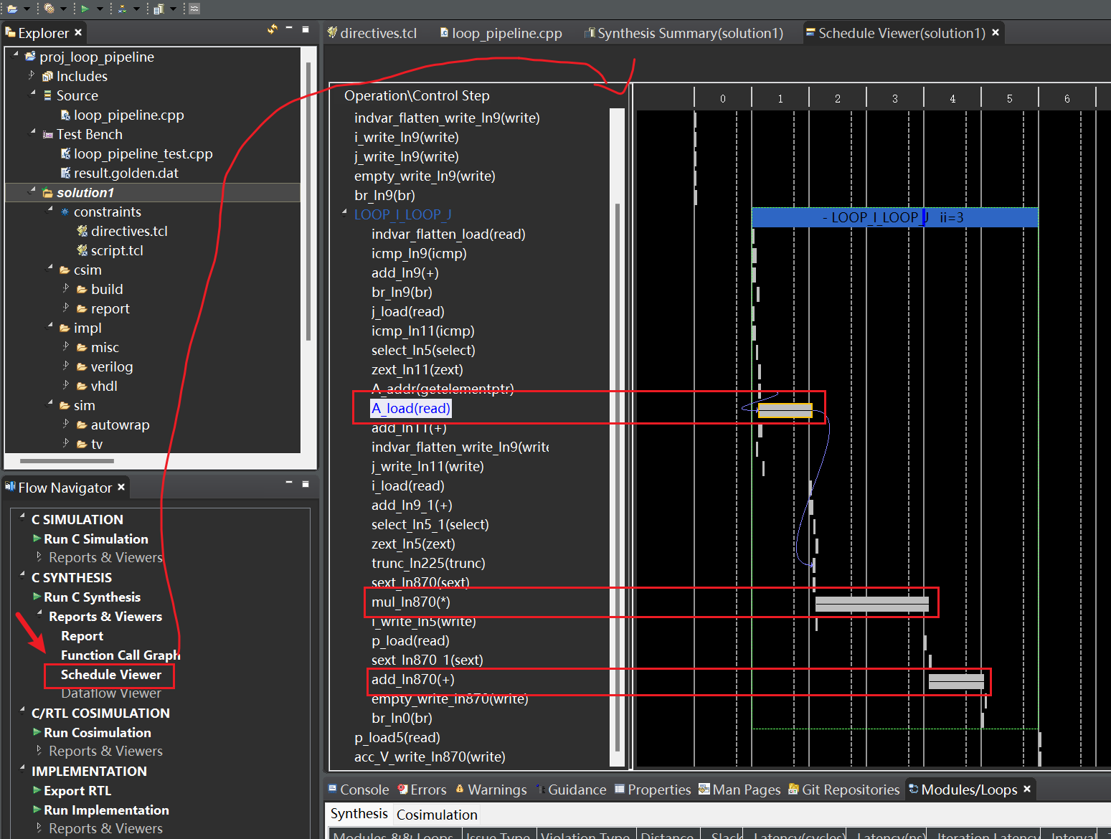Select the Synthesis sub-tab
The height and width of the screenshot is (839, 1111).
pyautogui.click(x=359, y=814)
